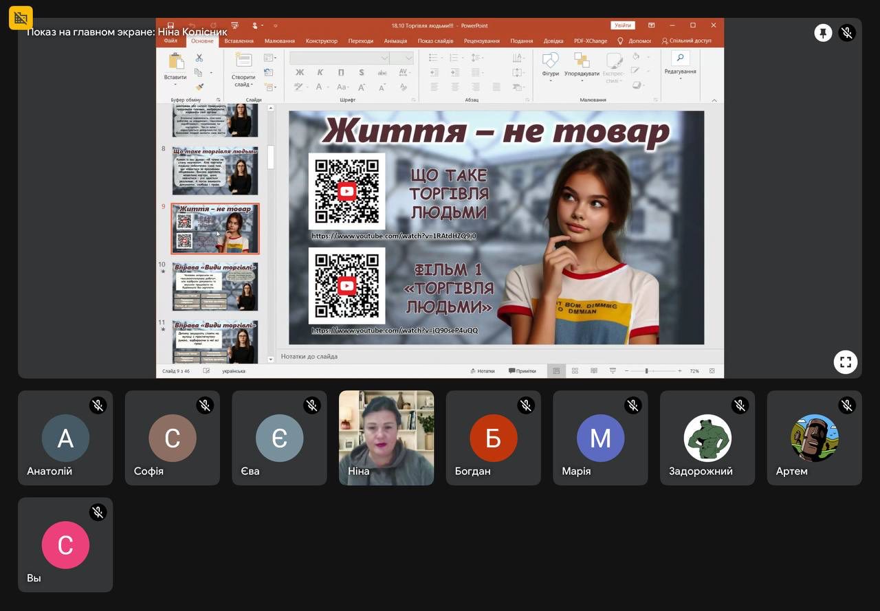This screenshot has width=880, height=611.
Task: Open the PDF-XChange ribbon tab
Action: coord(591,41)
